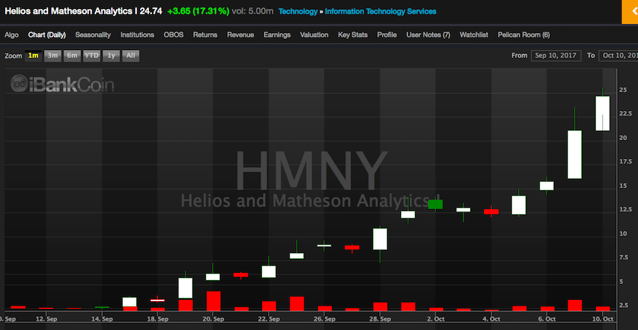Image resolution: width=638 pixels, height=330 pixels.
Task: Go to the Watchlist tab
Action: click(473, 35)
